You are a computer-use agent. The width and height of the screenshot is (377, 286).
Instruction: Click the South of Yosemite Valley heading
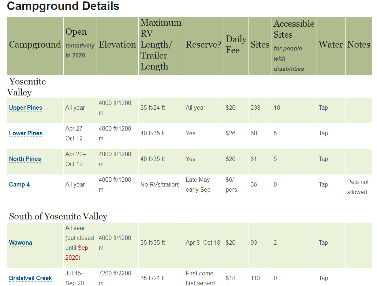click(58, 216)
